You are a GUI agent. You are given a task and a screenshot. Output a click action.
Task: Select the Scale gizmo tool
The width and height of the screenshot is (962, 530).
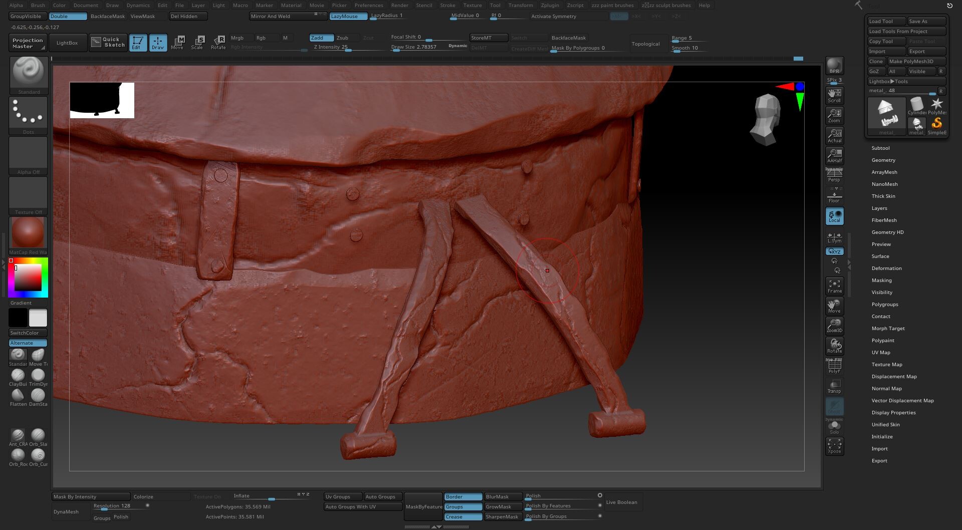tap(197, 42)
